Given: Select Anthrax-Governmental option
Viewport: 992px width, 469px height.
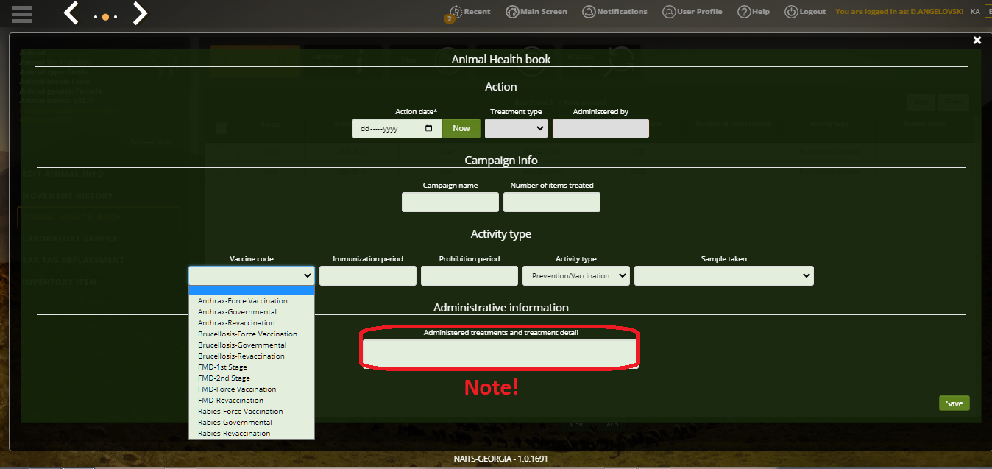Looking at the screenshot, I should [252, 311].
